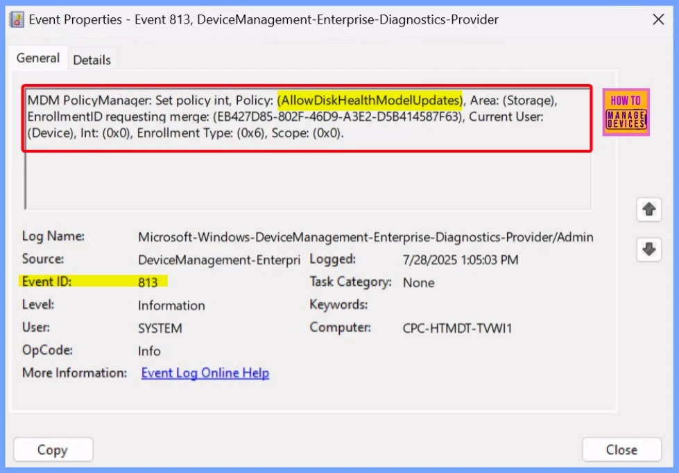
Task: Click the Logged date 7/28/2025 1:05:03 PM
Action: pyautogui.click(x=461, y=260)
